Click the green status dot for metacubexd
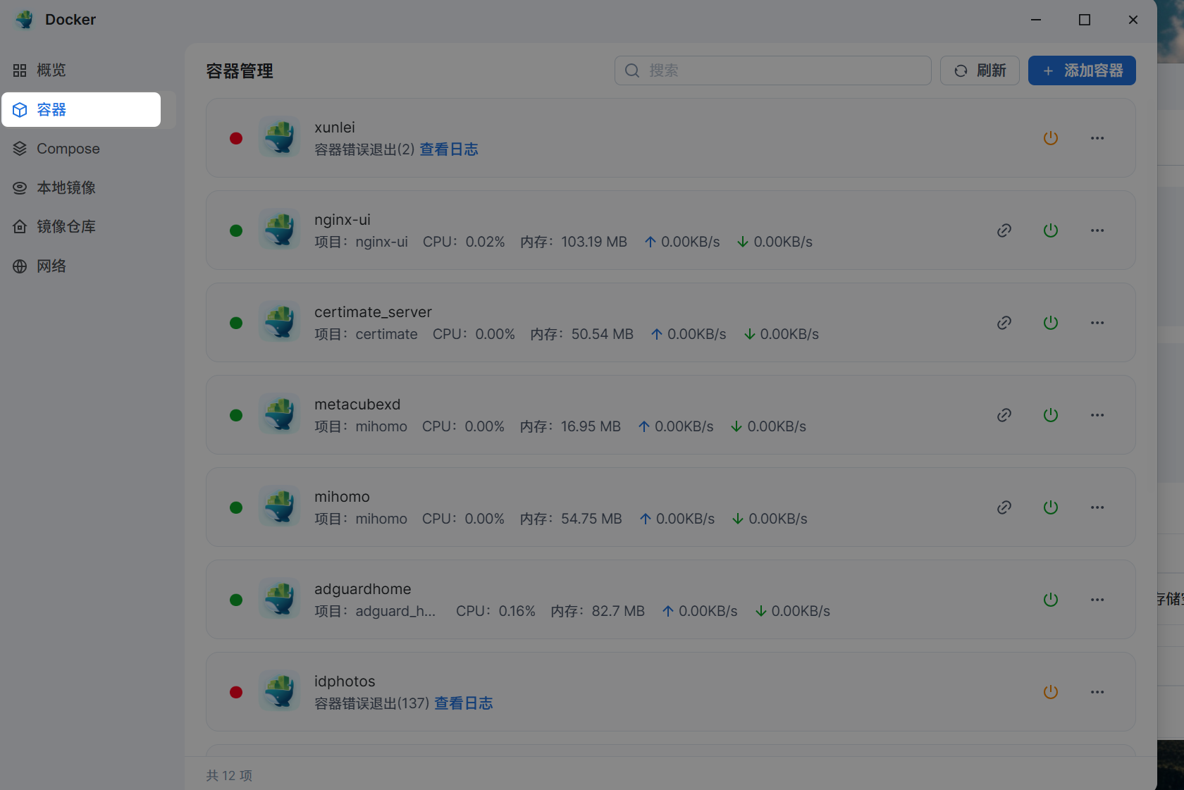 coord(236,415)
